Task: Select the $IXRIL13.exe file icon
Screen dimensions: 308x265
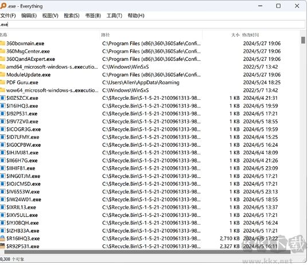Action: click(x=2, y=207)
